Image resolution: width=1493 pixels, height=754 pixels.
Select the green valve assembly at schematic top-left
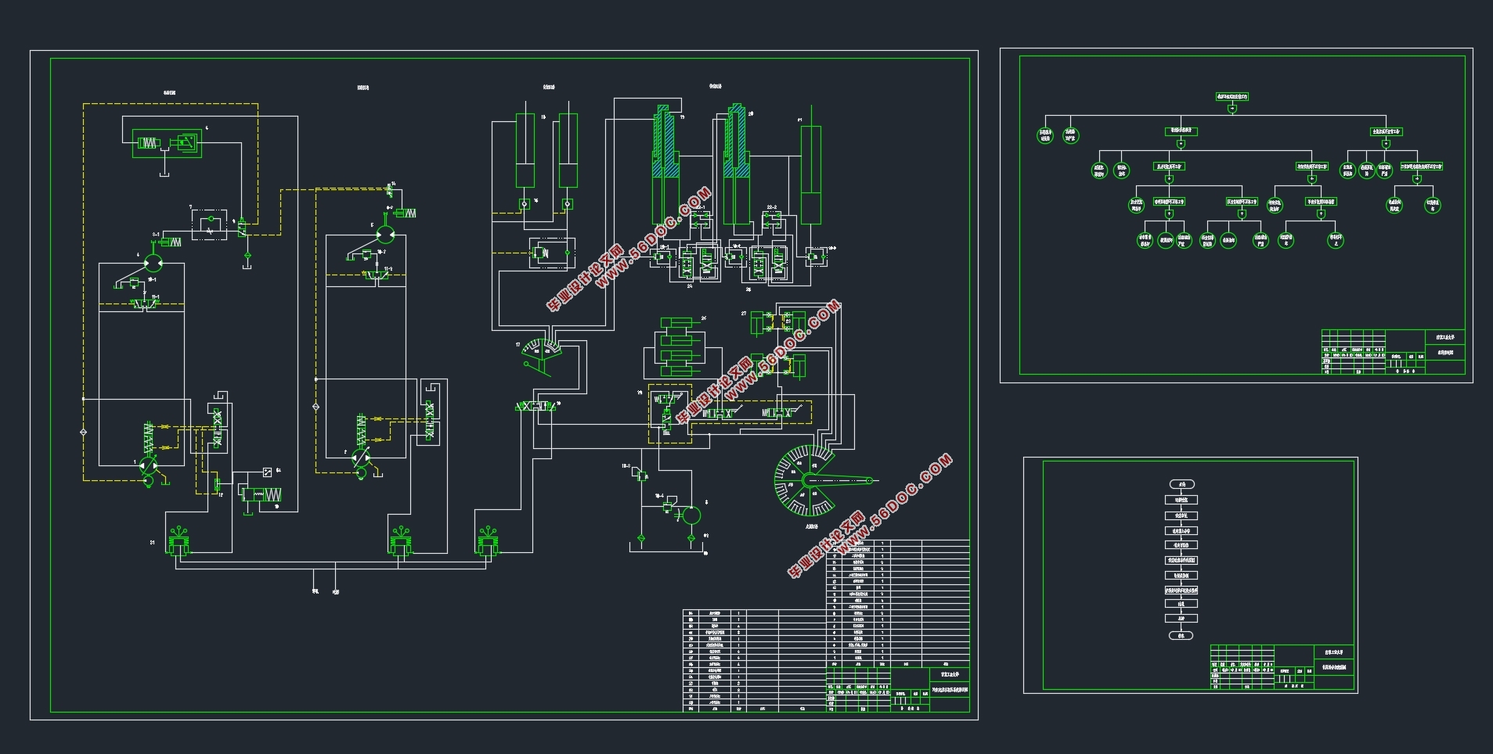pos(167,143)
